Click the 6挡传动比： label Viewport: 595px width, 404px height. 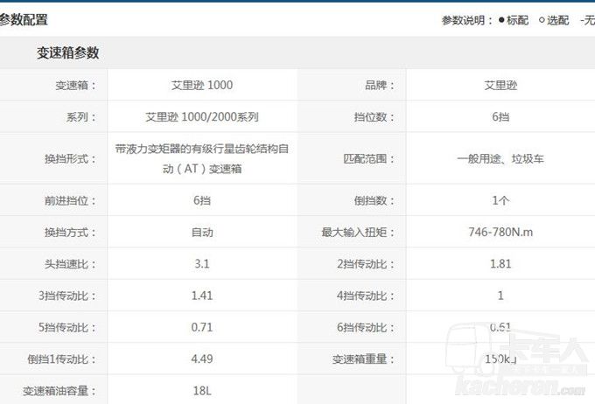click(366, 327)
